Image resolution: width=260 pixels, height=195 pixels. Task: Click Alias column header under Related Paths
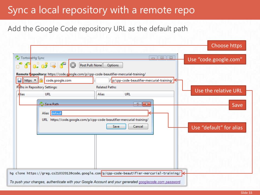click(x=110, y=94)
